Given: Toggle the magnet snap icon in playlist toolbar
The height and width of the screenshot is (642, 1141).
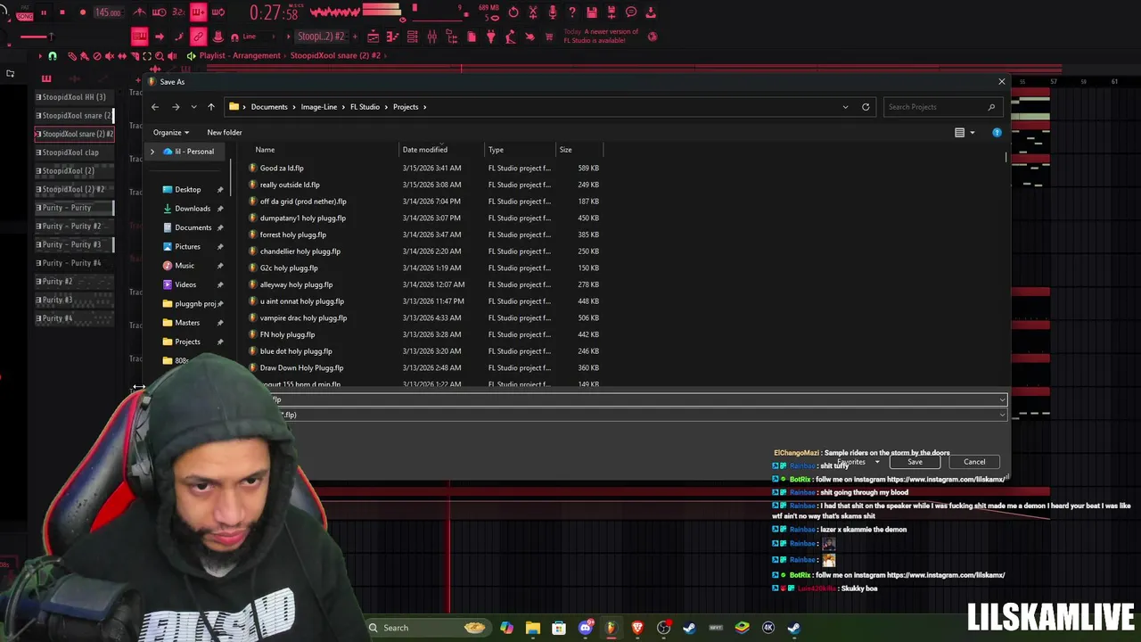Looking at the screenshot, I should click(53, 55).
